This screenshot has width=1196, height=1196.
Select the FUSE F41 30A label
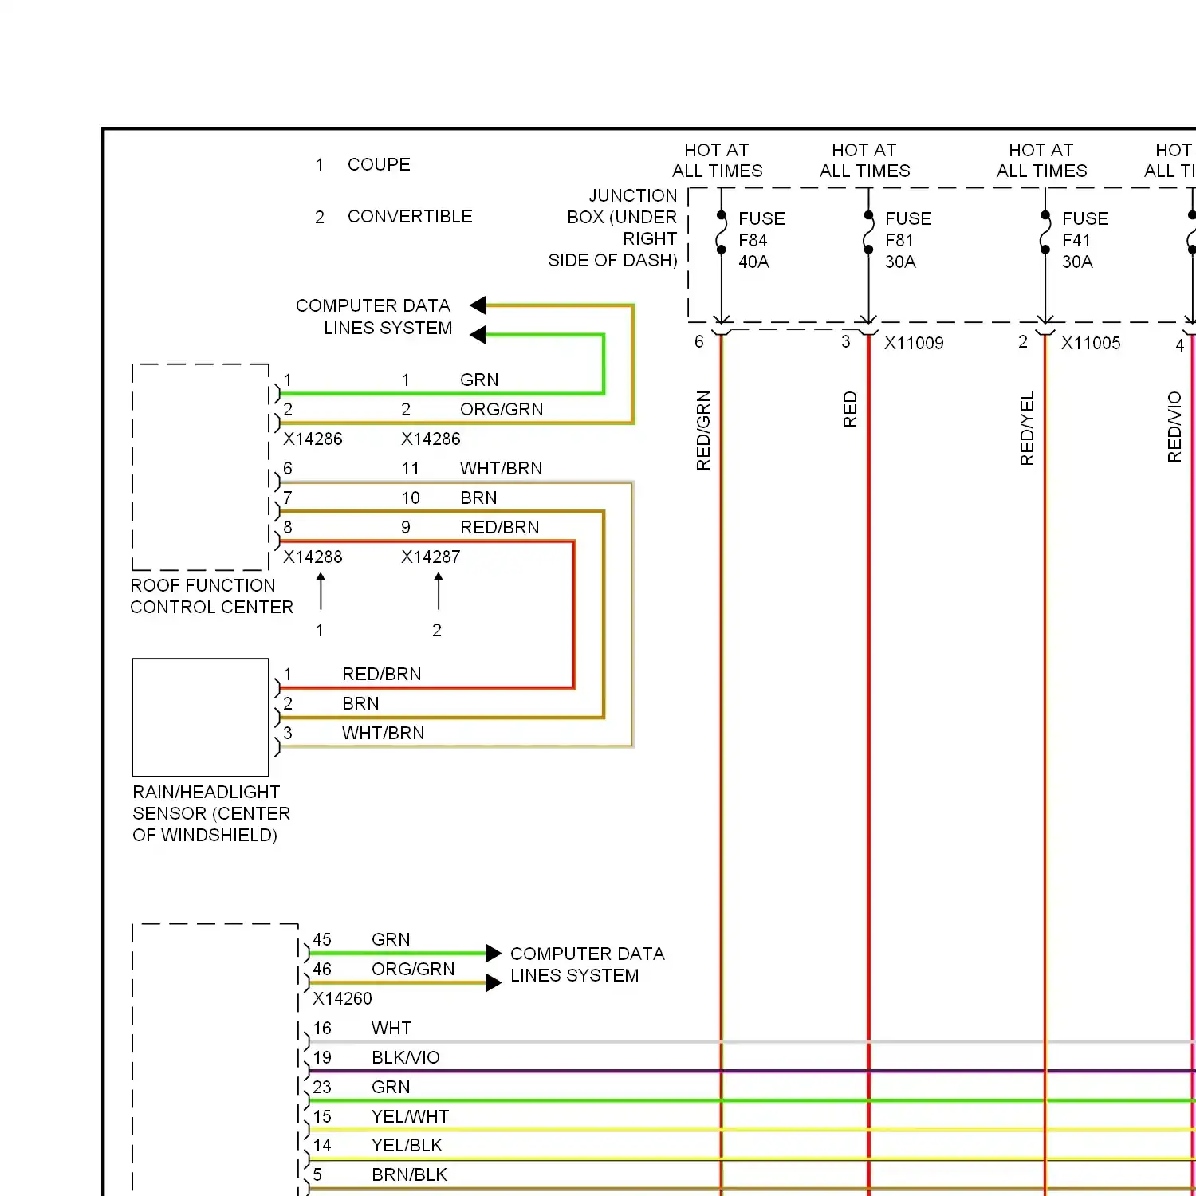tap(1085, 240)
